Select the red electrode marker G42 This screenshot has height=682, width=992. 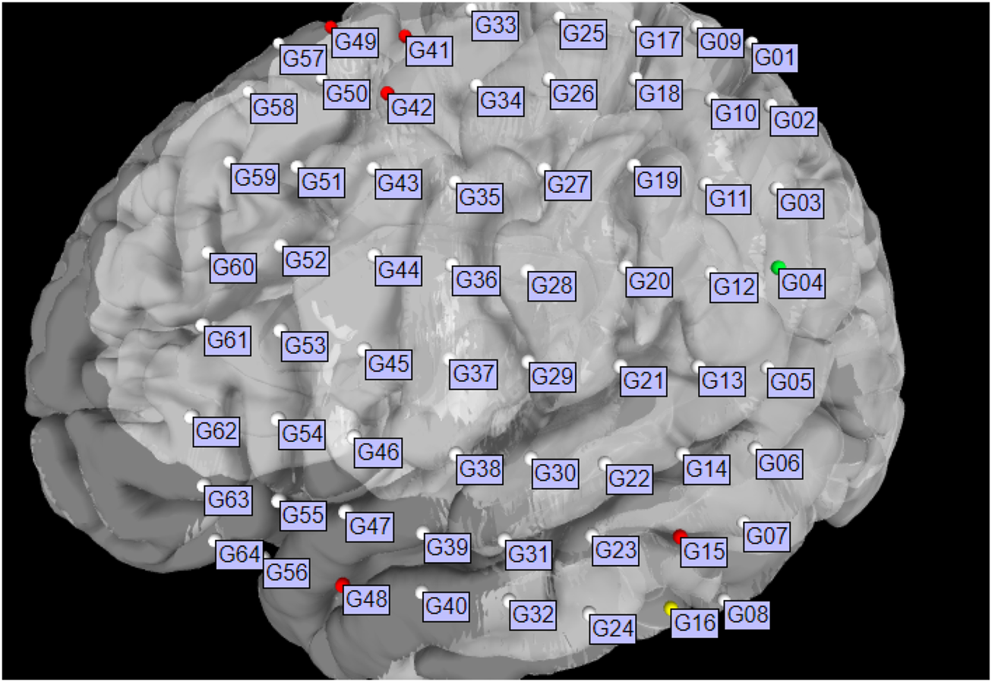387,93
